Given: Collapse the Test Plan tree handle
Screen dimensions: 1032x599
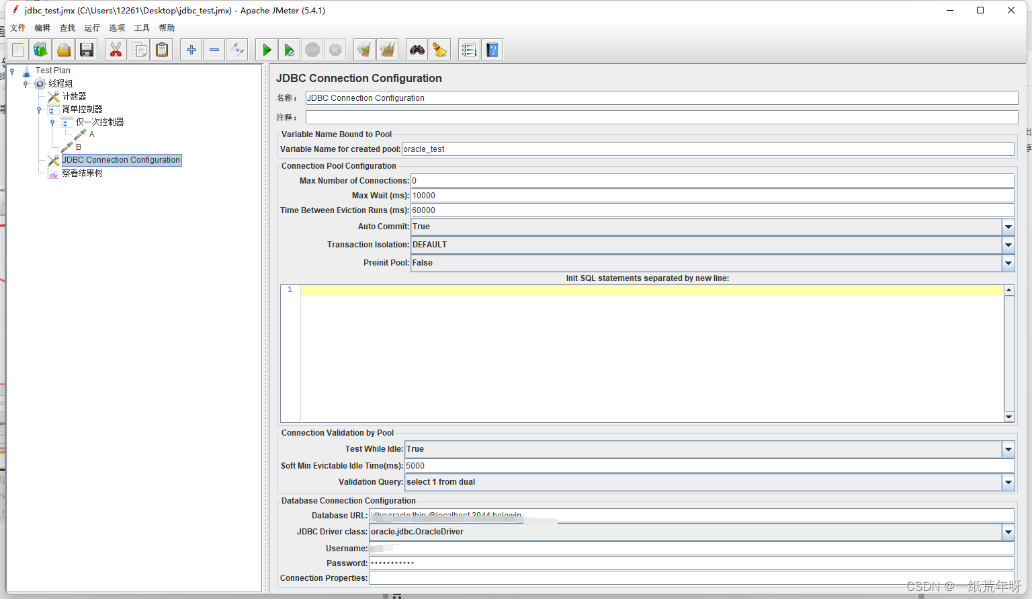Looking at the screenshot, I should [x=12, y=71].
